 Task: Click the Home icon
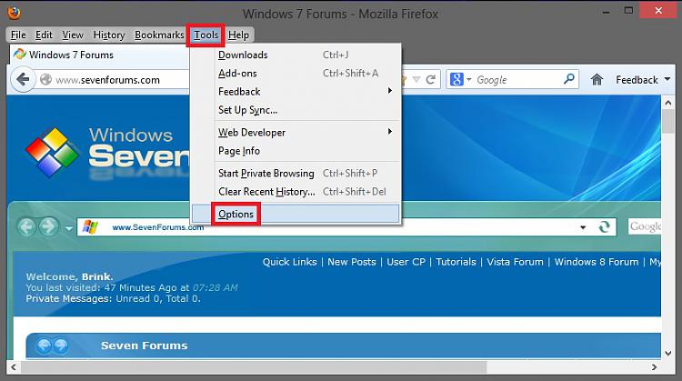tap(597, 80)
